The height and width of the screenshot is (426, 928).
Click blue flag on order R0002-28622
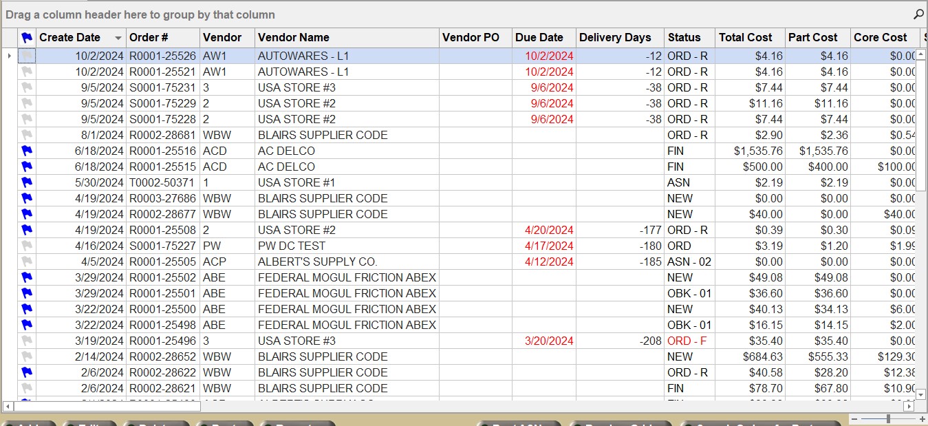(x=27, y=372)
